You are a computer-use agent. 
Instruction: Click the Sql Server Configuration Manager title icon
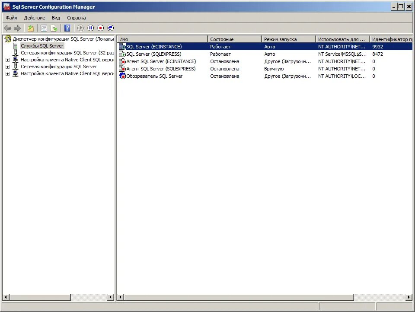6,6
